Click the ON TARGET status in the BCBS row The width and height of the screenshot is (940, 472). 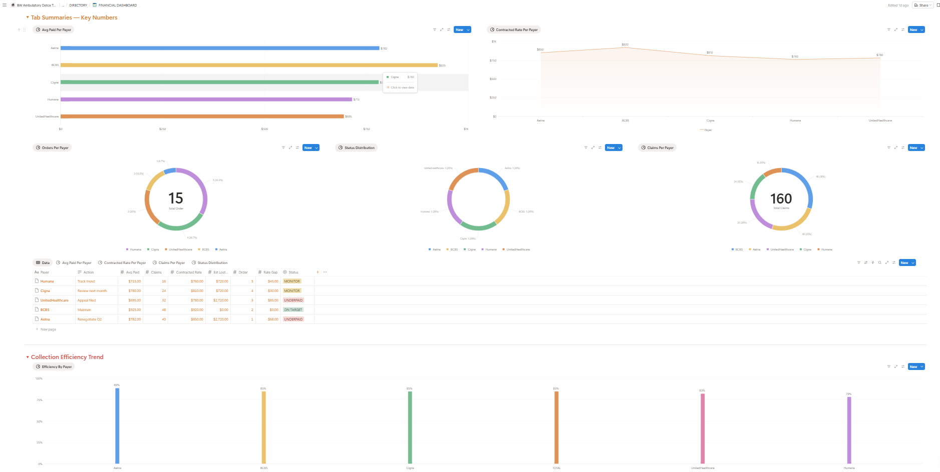coord(293,310)
